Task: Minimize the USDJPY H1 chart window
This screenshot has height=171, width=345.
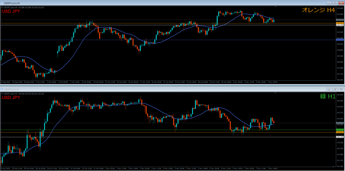Action: [x=329, y=89]
